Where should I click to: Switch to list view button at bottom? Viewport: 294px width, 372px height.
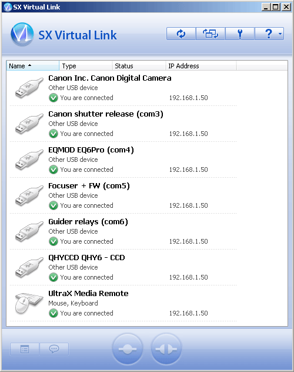(x=25, y=349)
